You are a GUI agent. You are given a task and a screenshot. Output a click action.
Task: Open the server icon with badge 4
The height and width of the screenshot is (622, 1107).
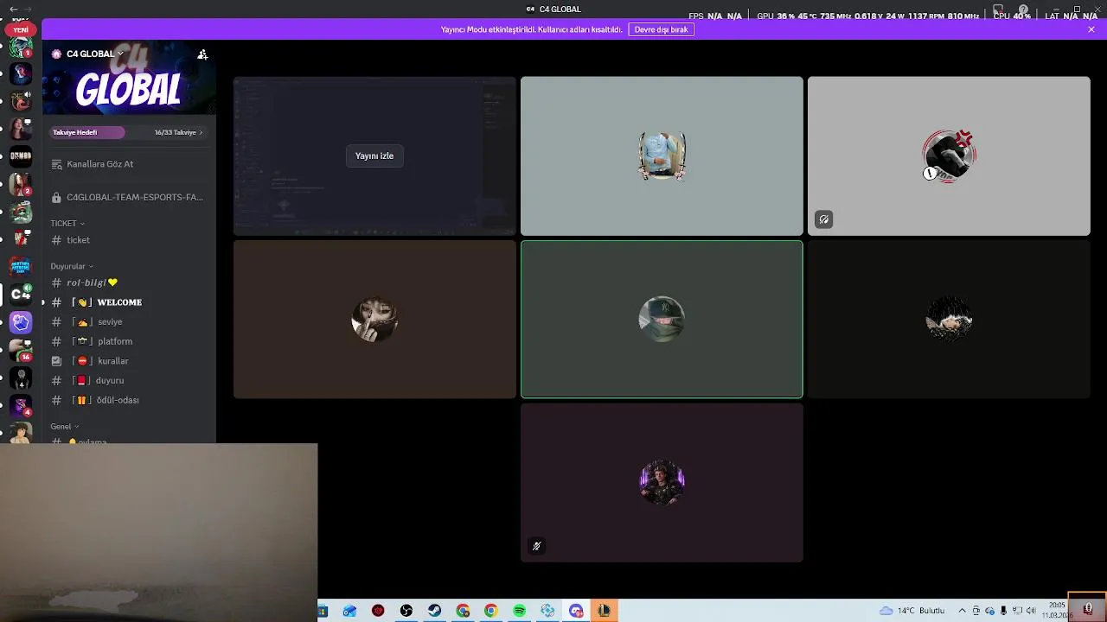pyautogui.click(x=21, y=405)
